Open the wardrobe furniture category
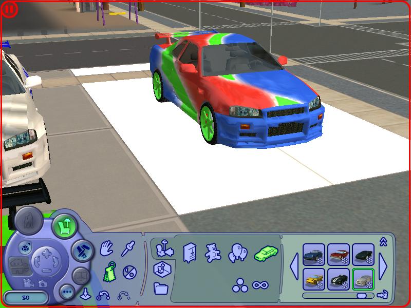Screen dimensions: 411x308 (x=190, y=252)
